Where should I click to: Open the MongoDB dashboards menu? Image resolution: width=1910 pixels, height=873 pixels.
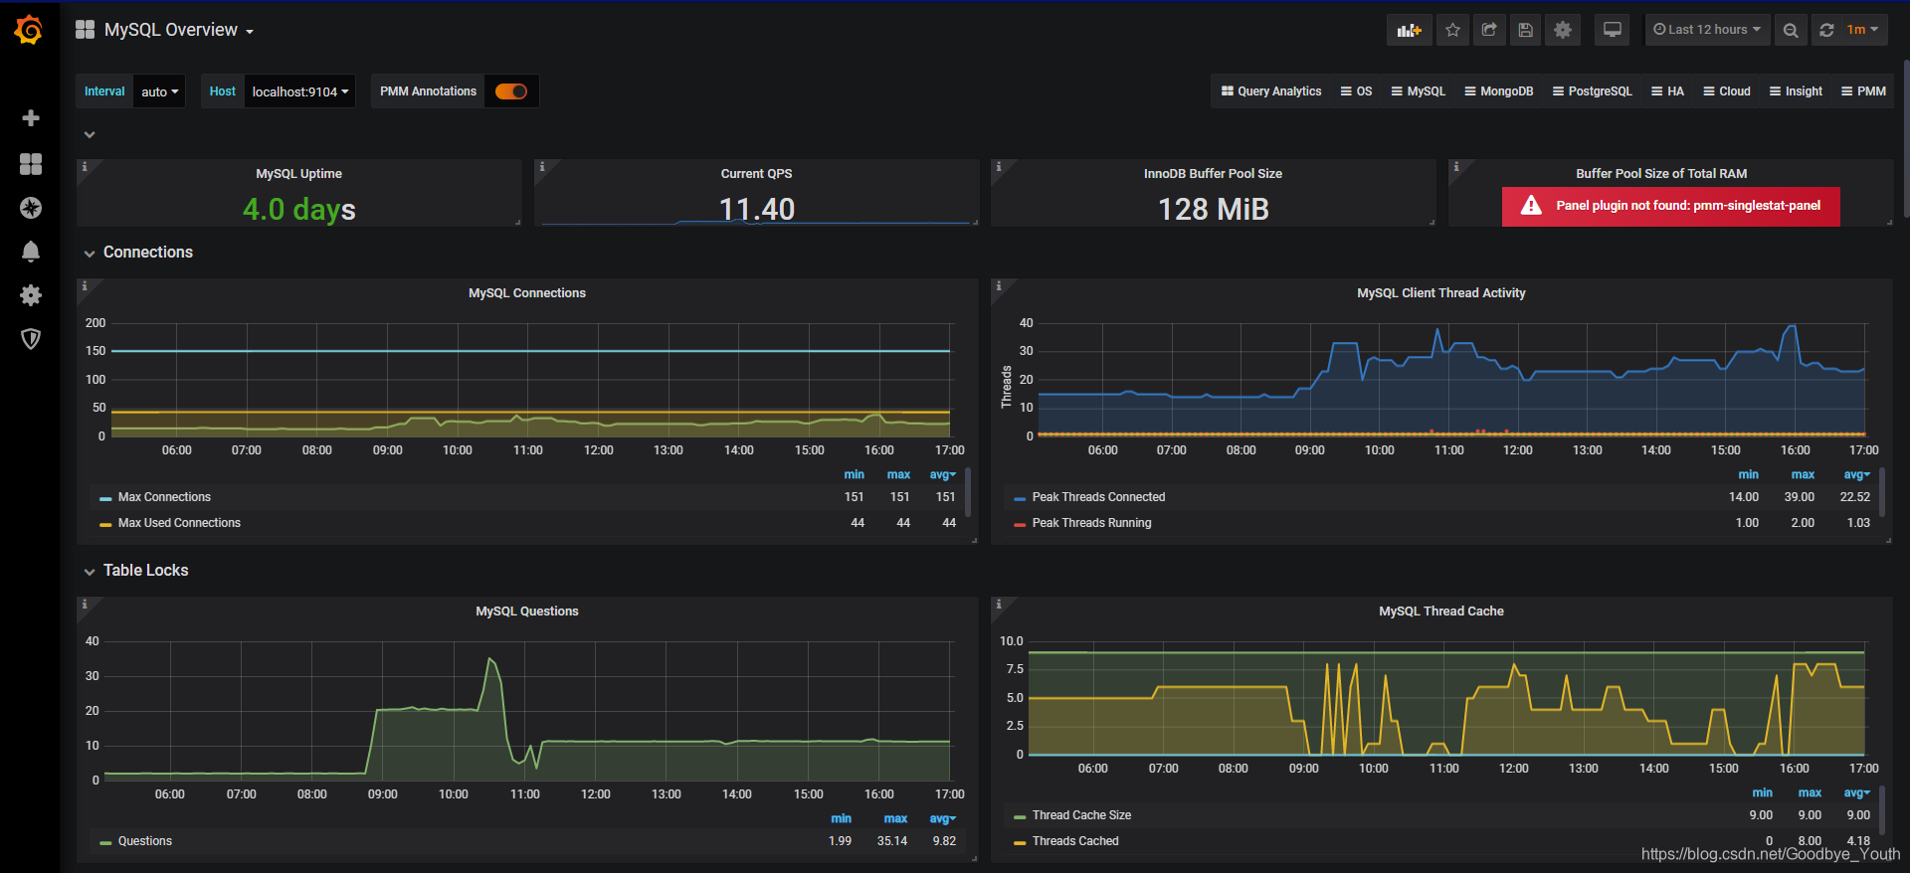[x=1498, y=91]
